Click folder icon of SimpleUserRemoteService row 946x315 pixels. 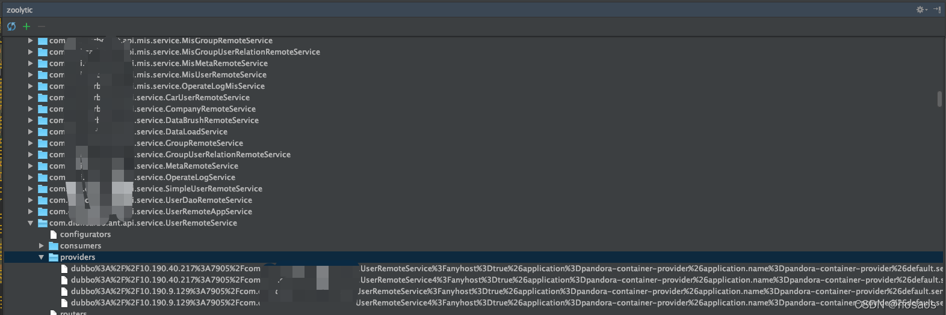point(43,189)
